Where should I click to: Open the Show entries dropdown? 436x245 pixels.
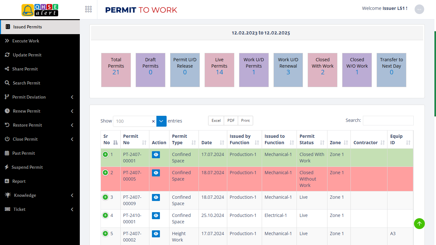(x=161, y=121)
